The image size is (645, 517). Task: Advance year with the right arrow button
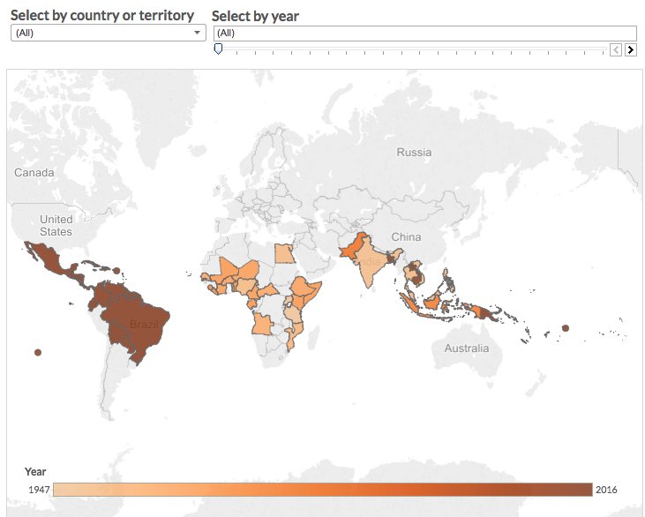(631, 50)
